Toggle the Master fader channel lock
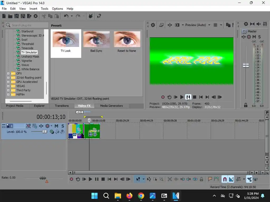The width and height of the screenshot is (270, 202). tap(246, 105)
